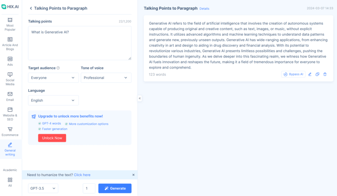Open the Social Media sidebar item
Viewport: 337px width, 196px height.
(10, 79)
